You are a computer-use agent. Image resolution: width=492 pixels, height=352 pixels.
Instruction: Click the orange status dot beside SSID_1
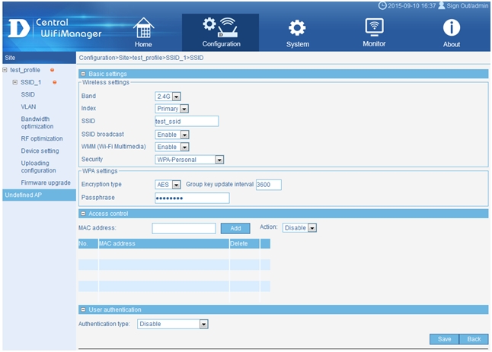(55, 82)
